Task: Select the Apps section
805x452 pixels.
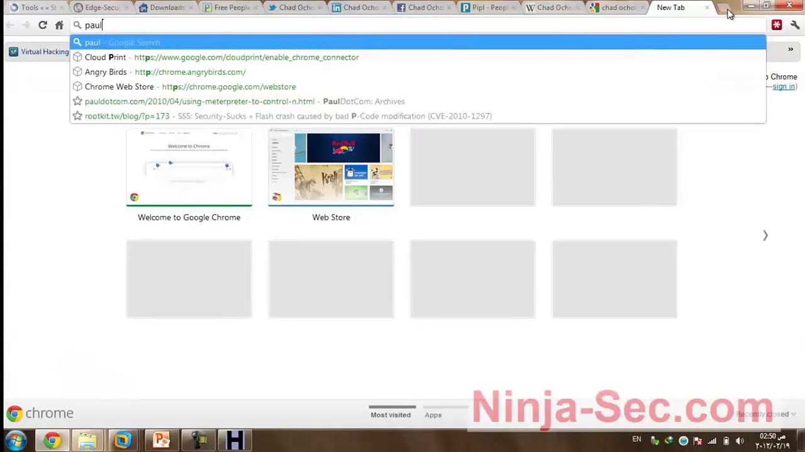Action: coord(433,414)
